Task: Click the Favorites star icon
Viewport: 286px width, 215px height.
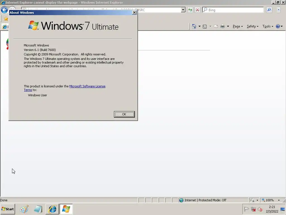Action: coord(6,19)
